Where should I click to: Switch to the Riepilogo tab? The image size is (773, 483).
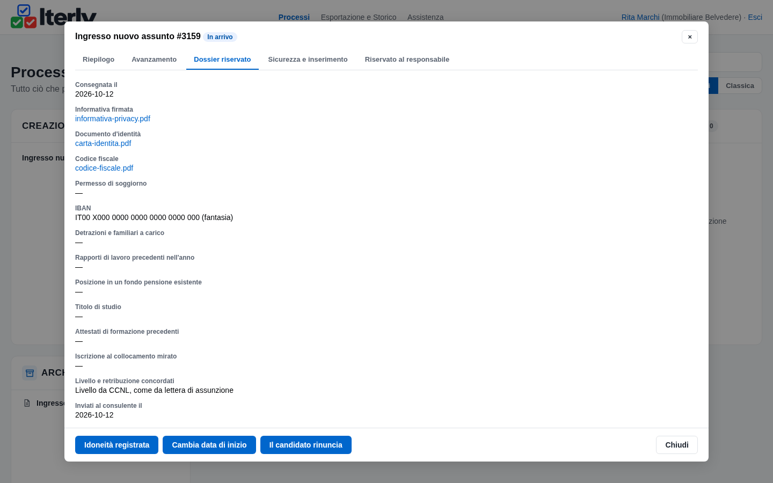(98, 60)
